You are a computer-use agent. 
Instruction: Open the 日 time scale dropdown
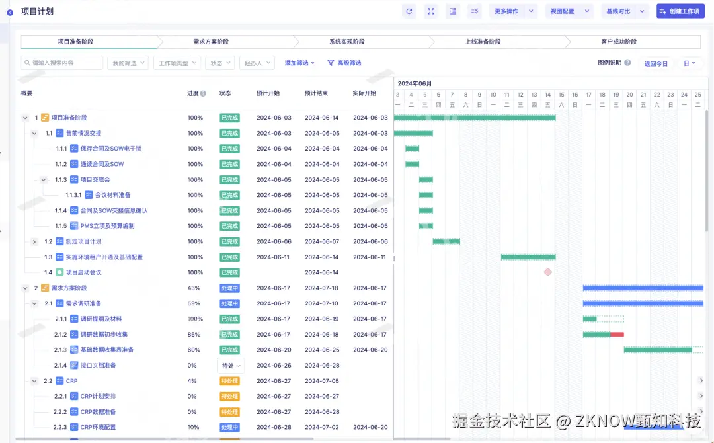point(690,63)
